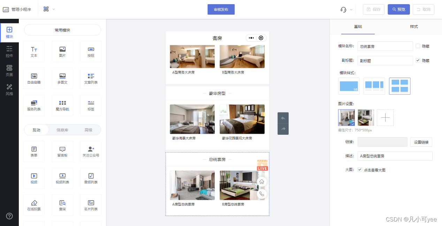Toggle 隐藏 checkbox for 模块名称
This screenshot has width=442, height=226.
418,46
